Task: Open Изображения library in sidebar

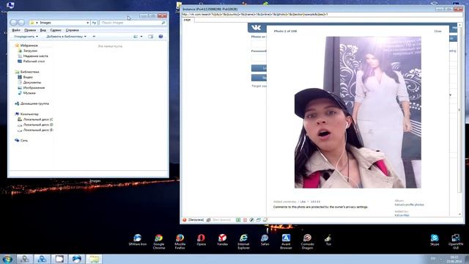Action: click(34, 88)
